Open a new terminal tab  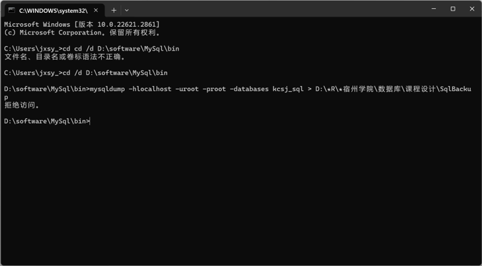(114, 10)
